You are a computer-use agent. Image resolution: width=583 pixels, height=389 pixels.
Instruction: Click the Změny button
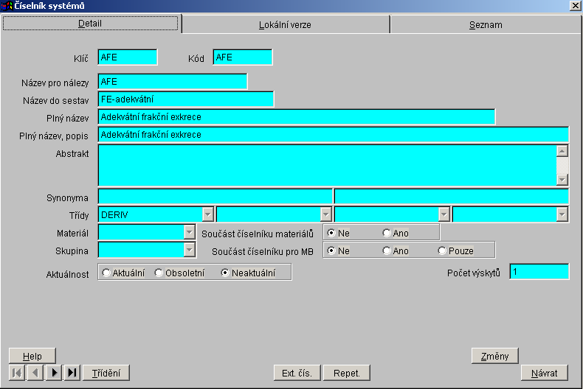(494, 356)
